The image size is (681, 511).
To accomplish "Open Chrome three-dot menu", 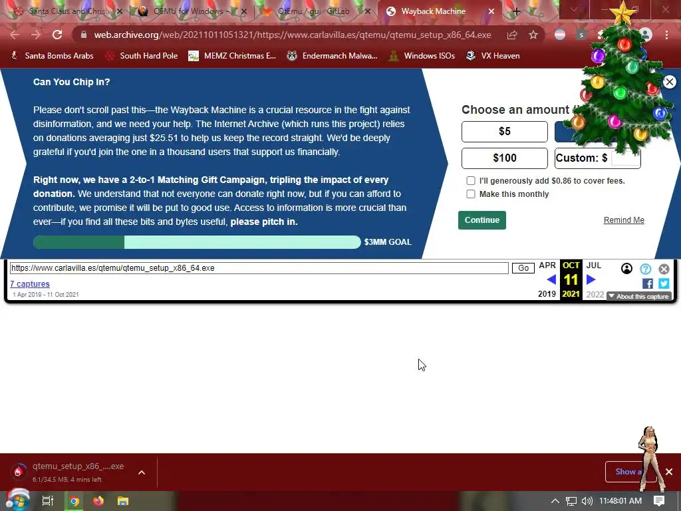I will click(x=666, y=35).
